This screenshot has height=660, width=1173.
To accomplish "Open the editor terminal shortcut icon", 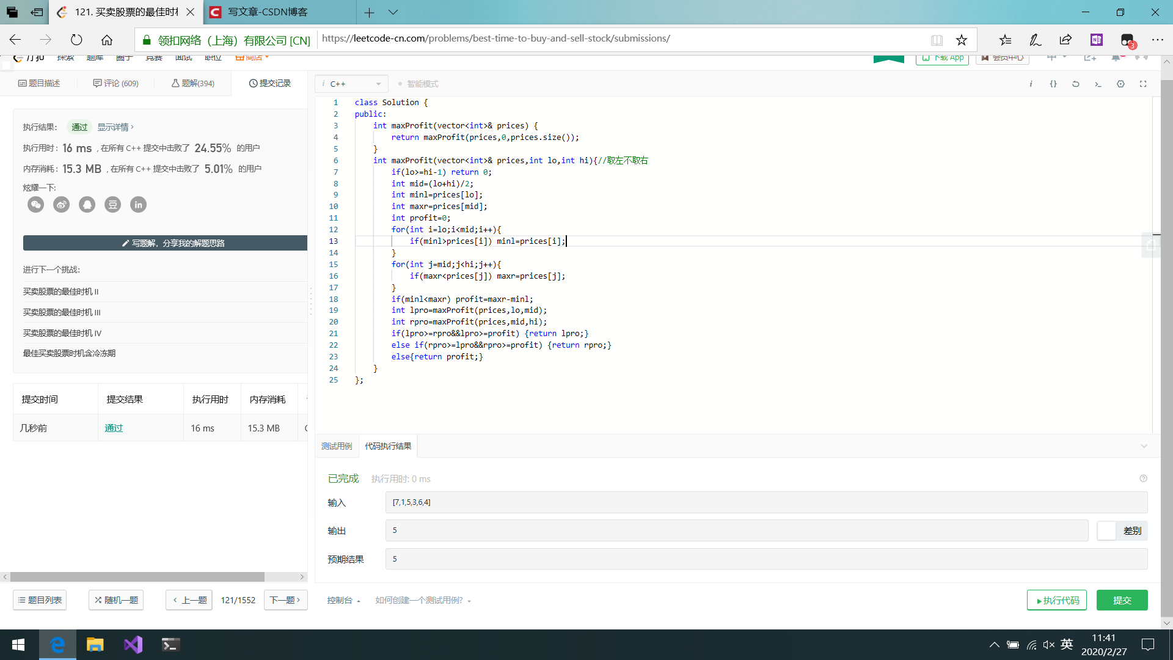I will click(1098, 84).
